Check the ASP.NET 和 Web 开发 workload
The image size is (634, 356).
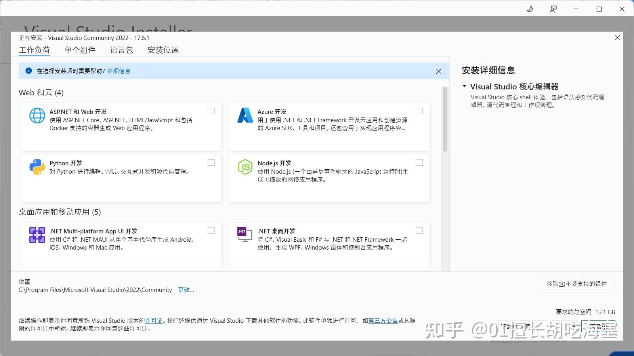(211, 111)
